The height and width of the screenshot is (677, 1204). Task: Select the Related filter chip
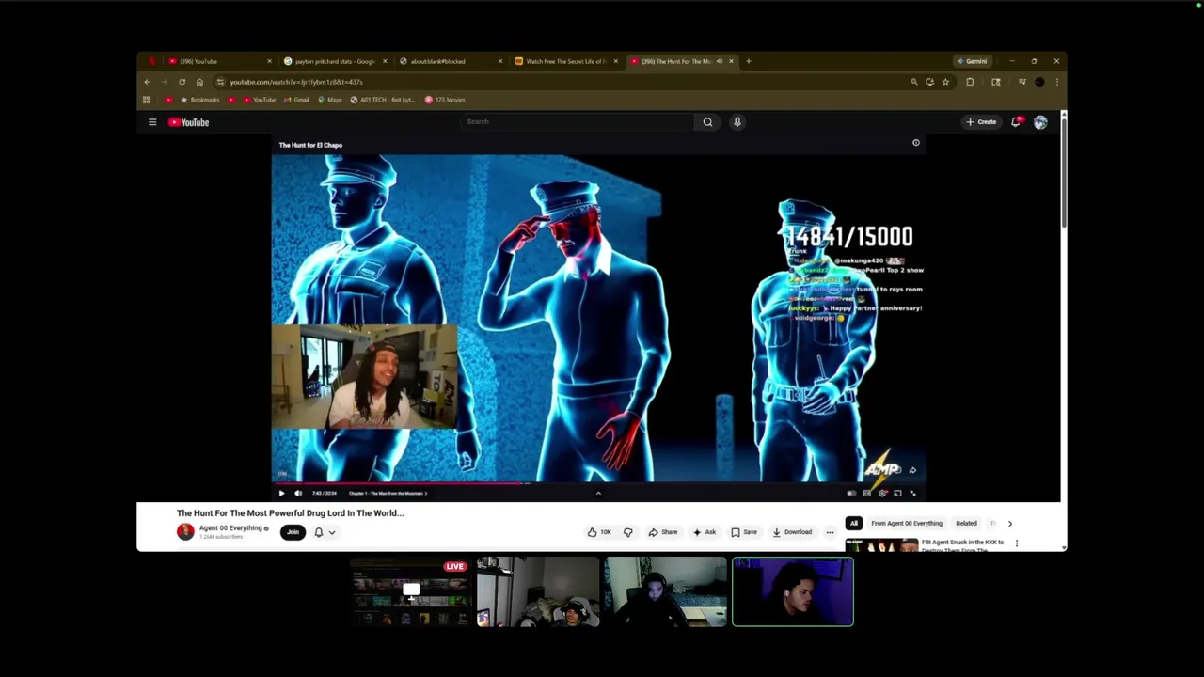966,523
